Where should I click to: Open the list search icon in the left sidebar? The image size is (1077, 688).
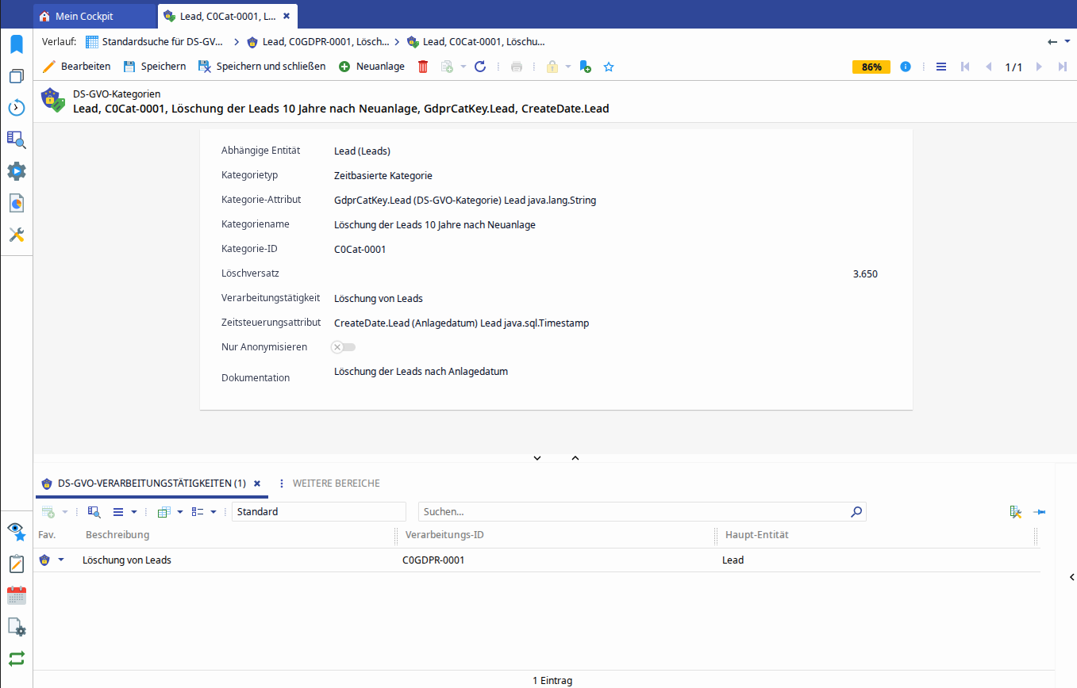click(x=16, y=140)
